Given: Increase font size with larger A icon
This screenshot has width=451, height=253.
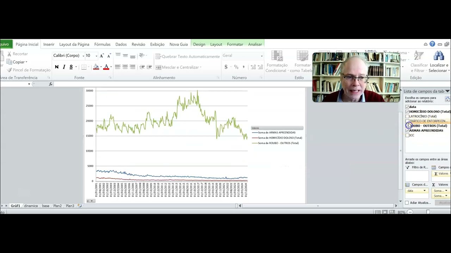Looking at the screenshot, I should (101, 56).
